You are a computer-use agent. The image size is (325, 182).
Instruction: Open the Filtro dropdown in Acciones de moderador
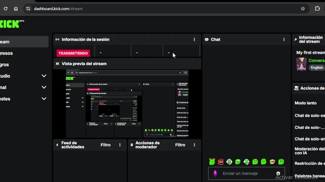(x=180, y=145)
